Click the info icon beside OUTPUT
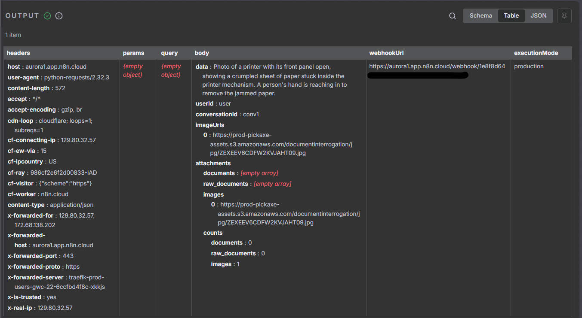 pyautogui.click(x=59, y=16)
